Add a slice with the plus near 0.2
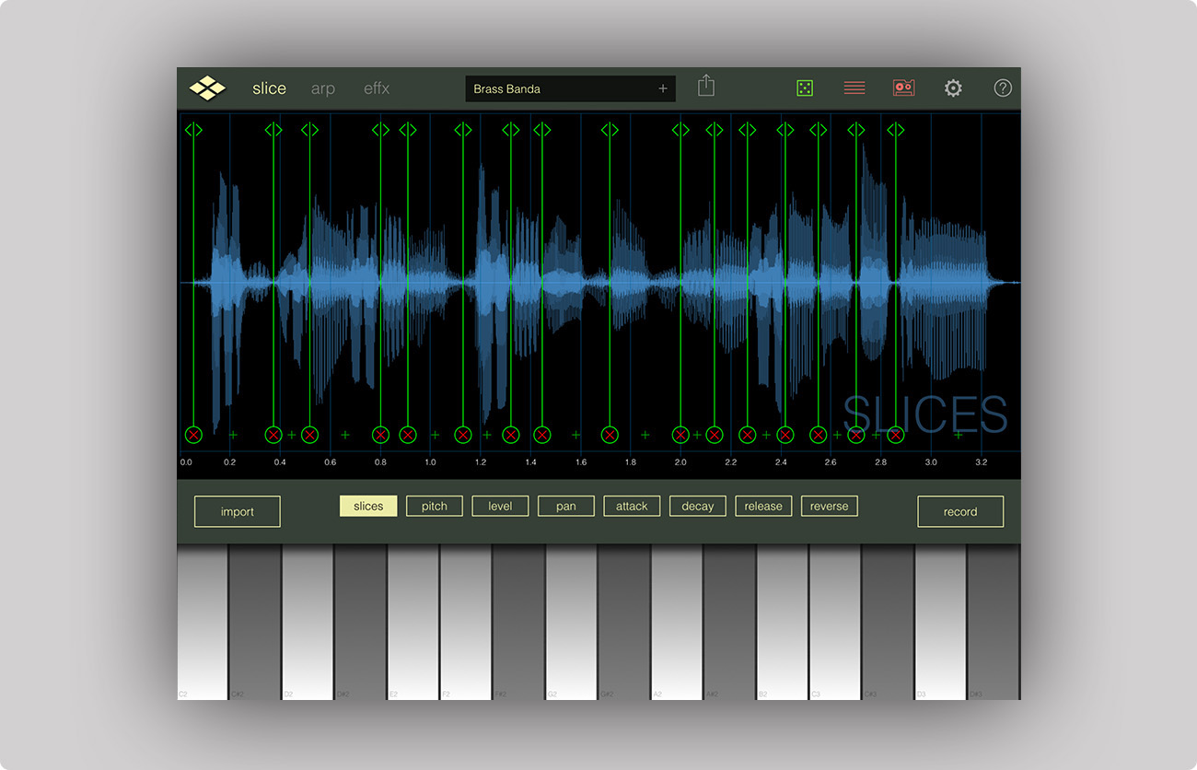The image size is (1197, 770). pyautogui.click(x=233, y=435)
